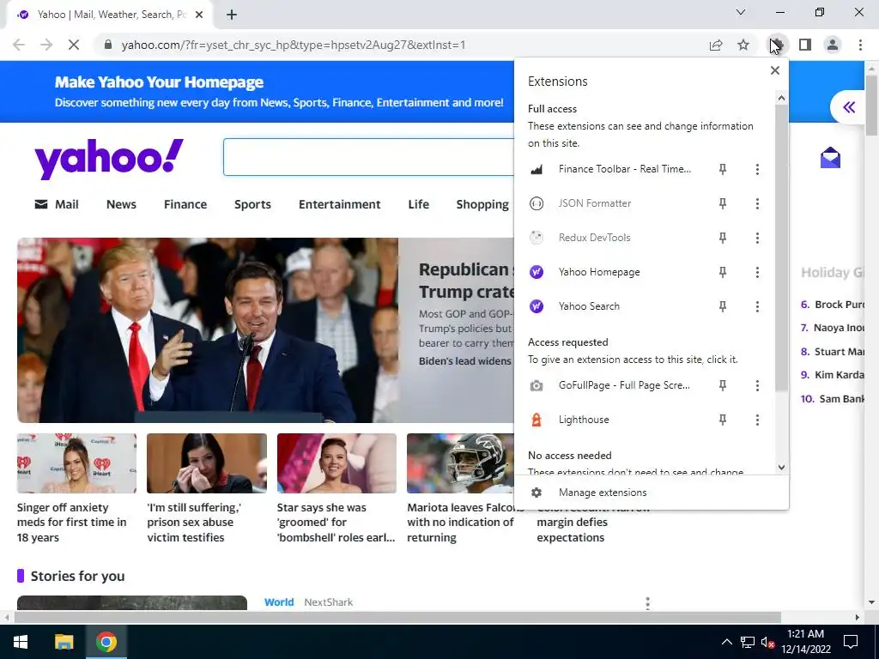Open the Chrome side panel icon
The width and height of the screenshot is (879, 659).
[x=805, y=45]
